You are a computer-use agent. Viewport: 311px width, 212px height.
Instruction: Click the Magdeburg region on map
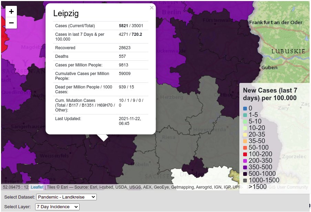point(33,47)
